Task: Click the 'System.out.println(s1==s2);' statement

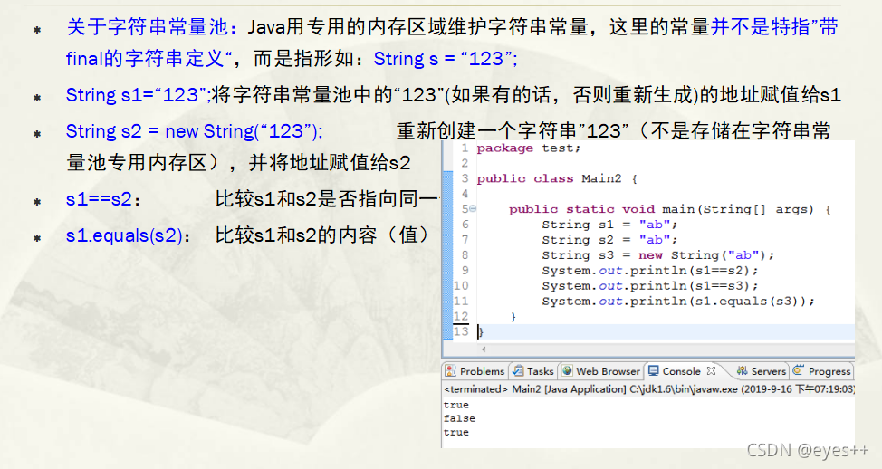Action: point(650,271)
